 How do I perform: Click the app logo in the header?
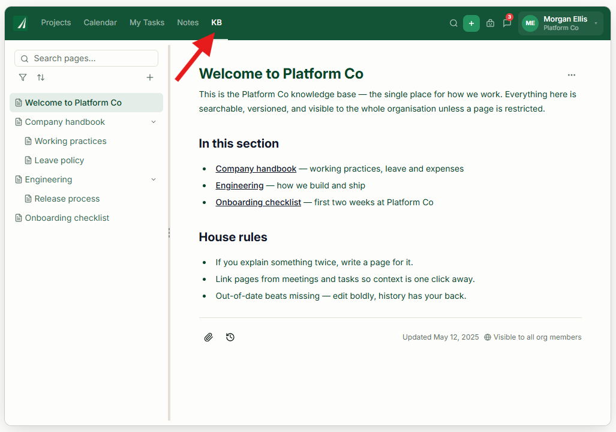[x=20, y=23]
